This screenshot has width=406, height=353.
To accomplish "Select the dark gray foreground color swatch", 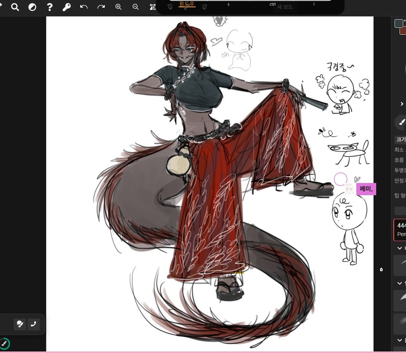I will click(x=399, y=23).
